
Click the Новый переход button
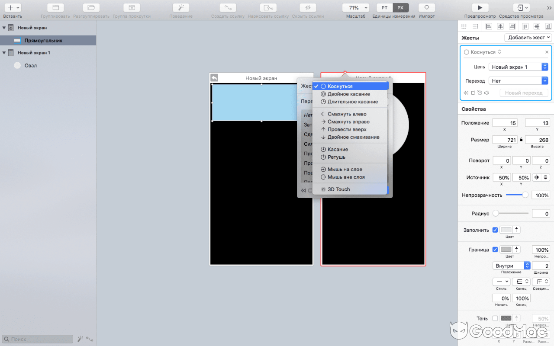point(524,93)
